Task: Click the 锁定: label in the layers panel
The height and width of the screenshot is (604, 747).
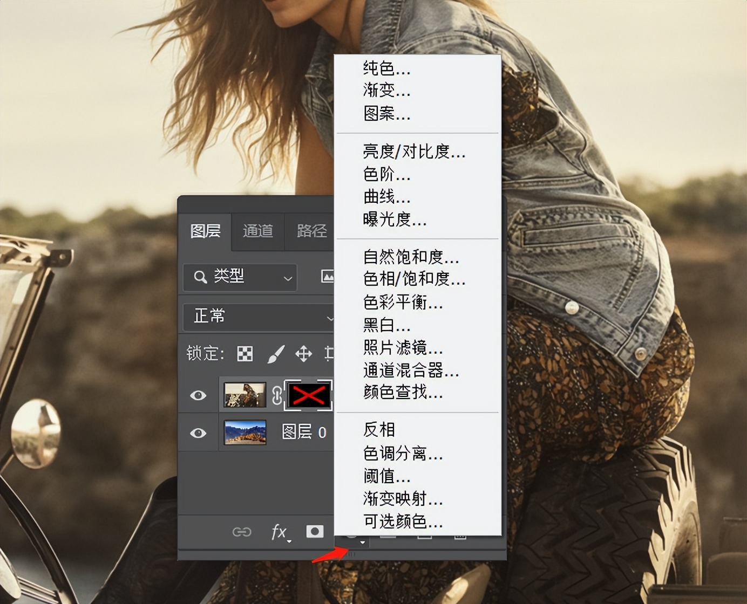Action: coord(205,354)
